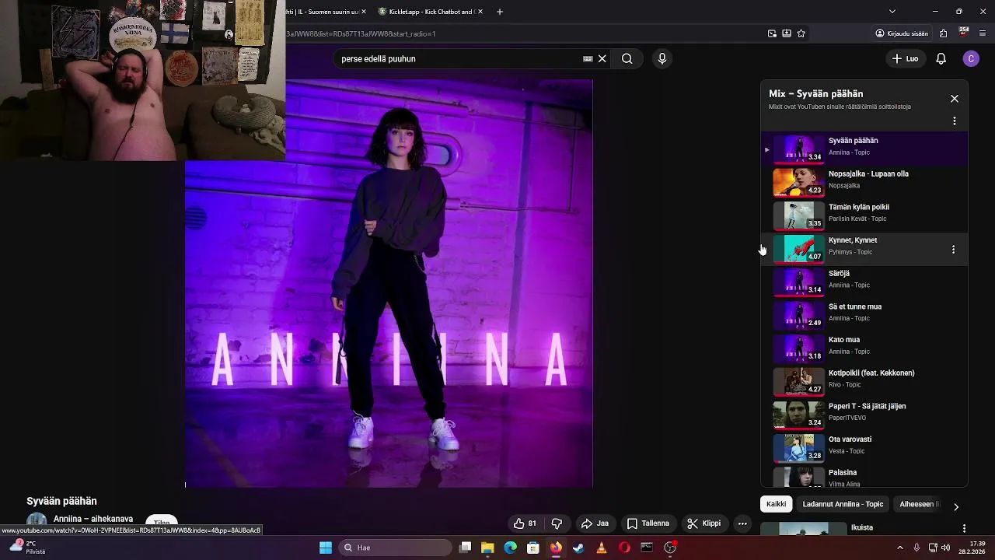995x560 pixels.
Task: Show hidden system tray icons
Action: point(900,548)
